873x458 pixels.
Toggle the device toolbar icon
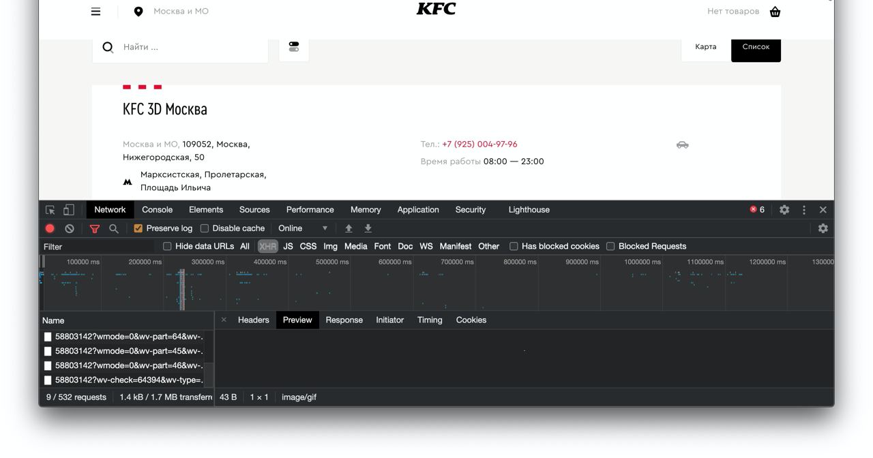69,210
